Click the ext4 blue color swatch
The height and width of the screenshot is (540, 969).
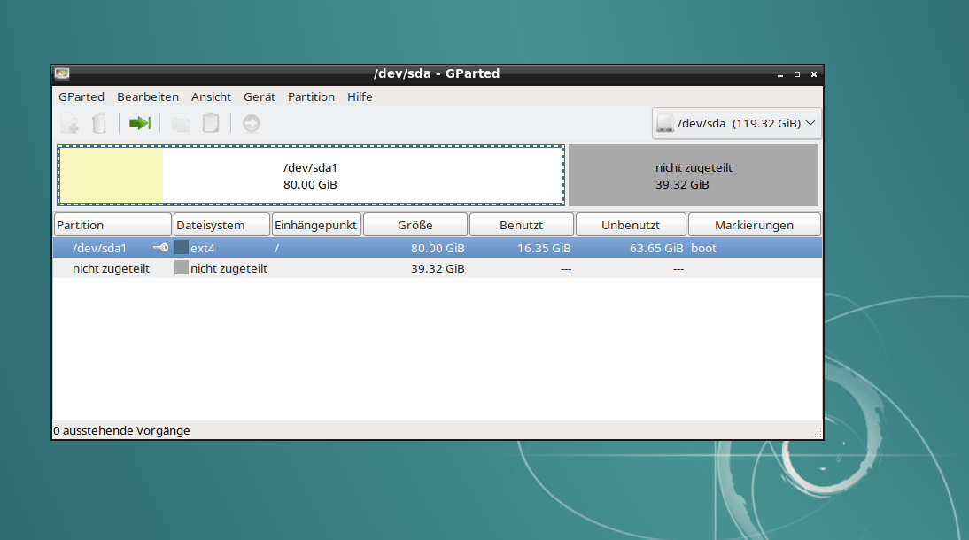[x=181, y=247]
